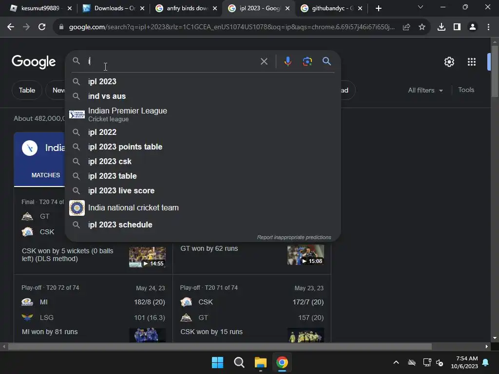
Task: Open Google apps grid
Action: point(472,62)
